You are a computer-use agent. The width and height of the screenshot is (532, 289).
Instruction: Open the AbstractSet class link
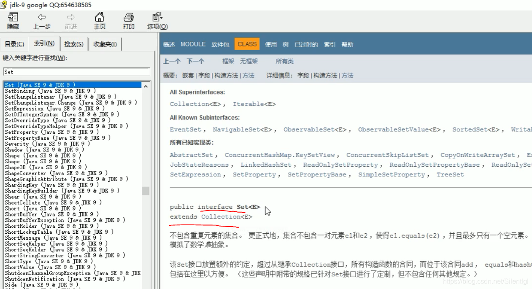[x=192, y=155]
